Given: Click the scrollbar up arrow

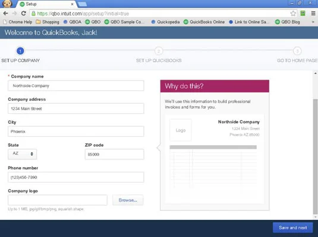Looking at the screenshot, I should pos(316,73).
